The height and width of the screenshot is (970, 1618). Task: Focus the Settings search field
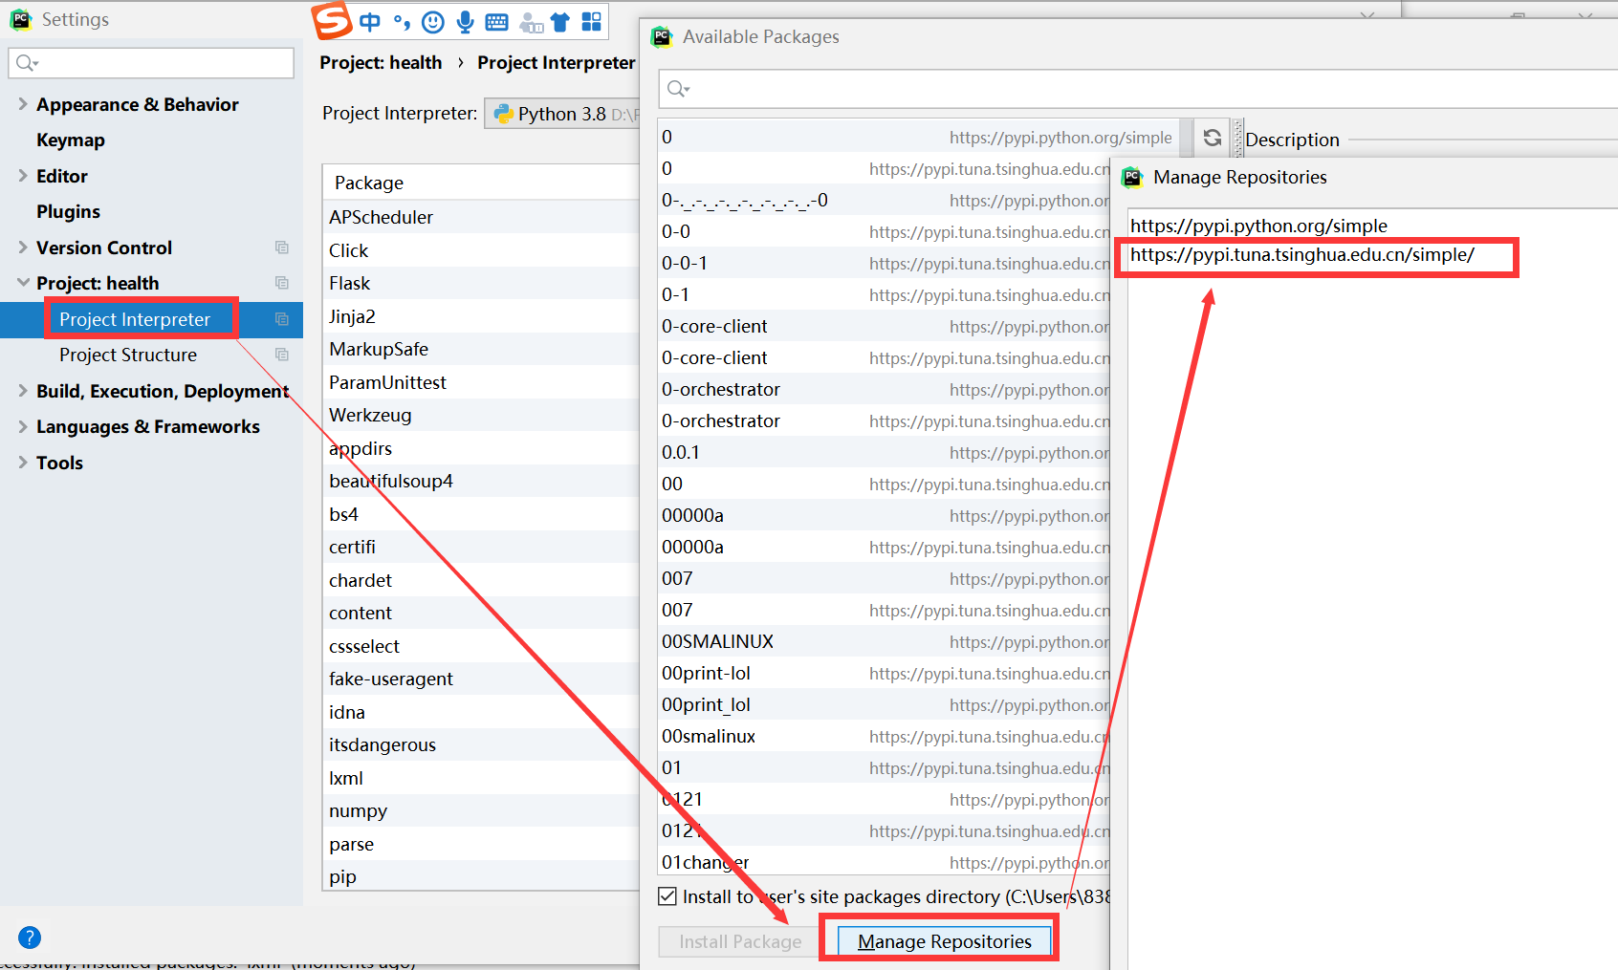point(151,63)
